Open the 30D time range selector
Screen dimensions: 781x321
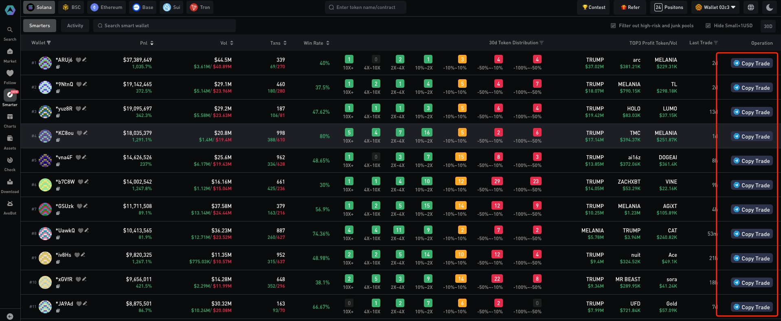tap(768, 26)
